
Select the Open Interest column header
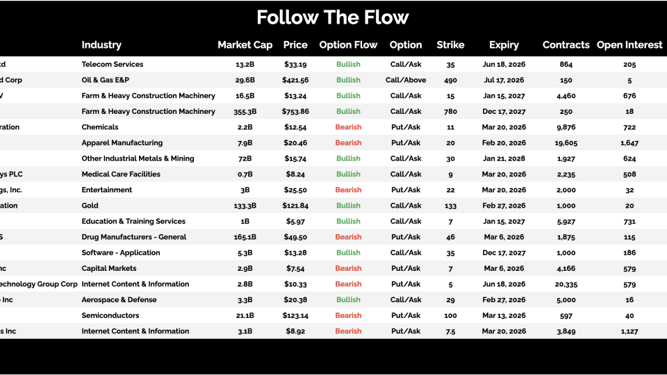tap(629, 45)
